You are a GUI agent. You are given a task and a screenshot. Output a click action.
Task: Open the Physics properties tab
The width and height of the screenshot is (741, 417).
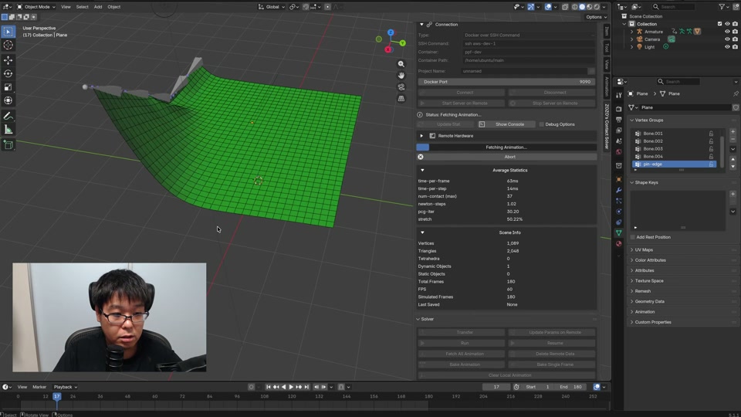click(619, 212)
